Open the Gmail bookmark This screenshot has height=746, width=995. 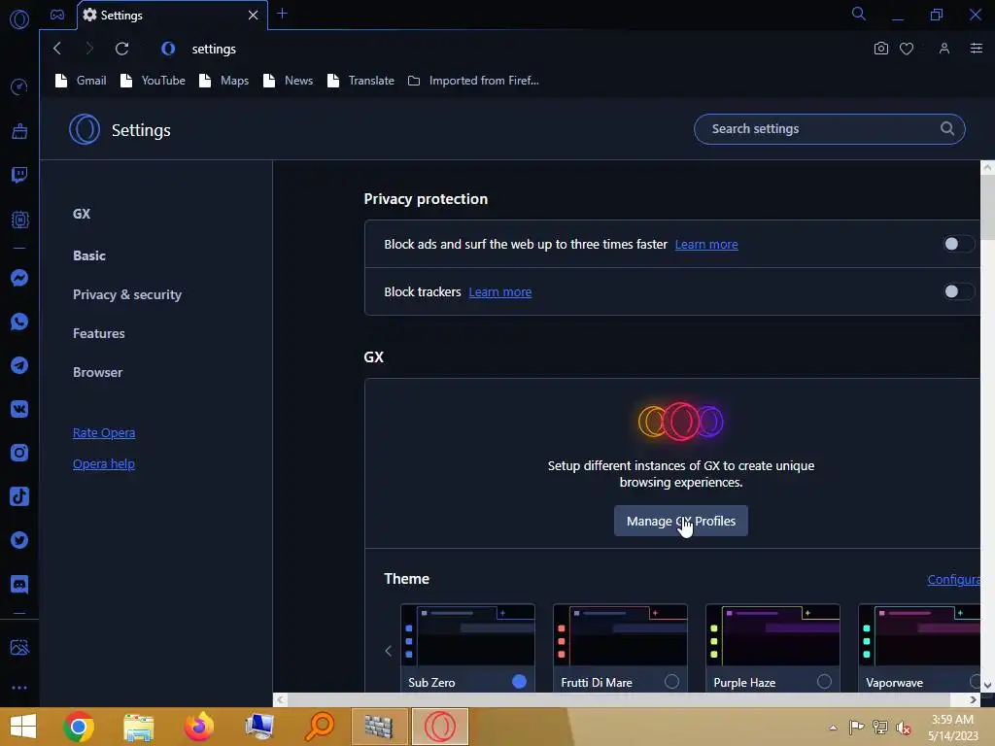click(82, 81)
